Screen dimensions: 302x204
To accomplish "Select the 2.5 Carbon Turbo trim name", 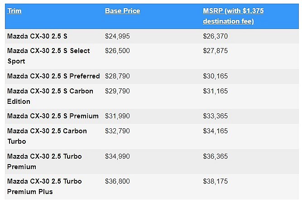I will click(47, 136).
